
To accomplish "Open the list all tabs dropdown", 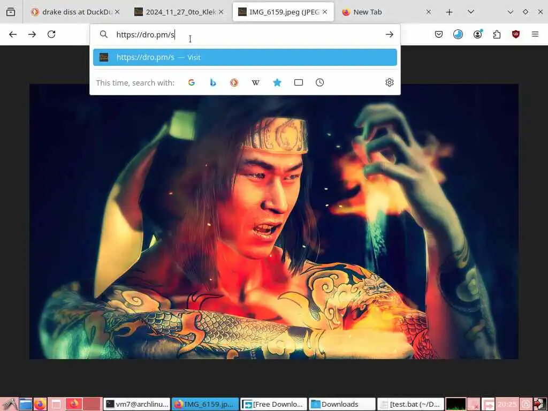I will (471, 12).
